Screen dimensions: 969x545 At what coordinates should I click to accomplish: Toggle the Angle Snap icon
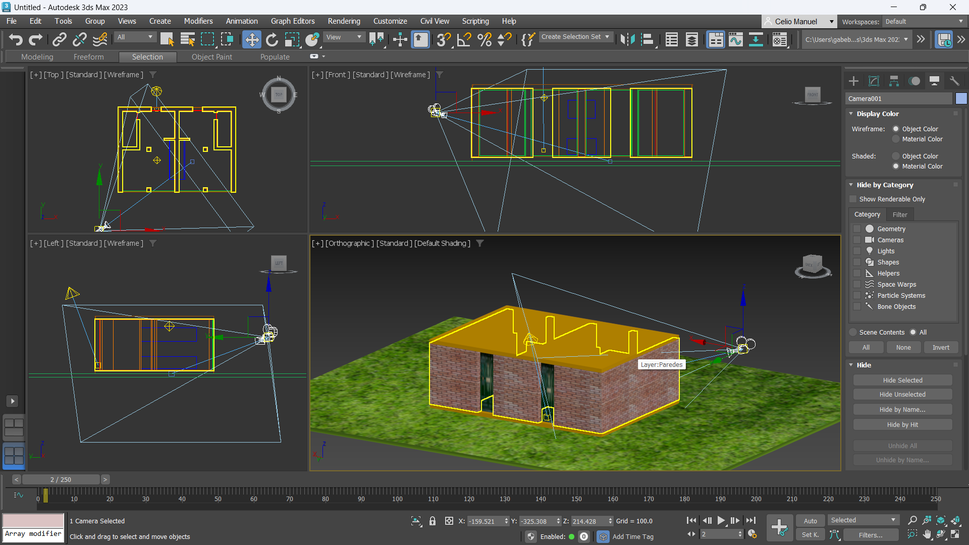464,39
